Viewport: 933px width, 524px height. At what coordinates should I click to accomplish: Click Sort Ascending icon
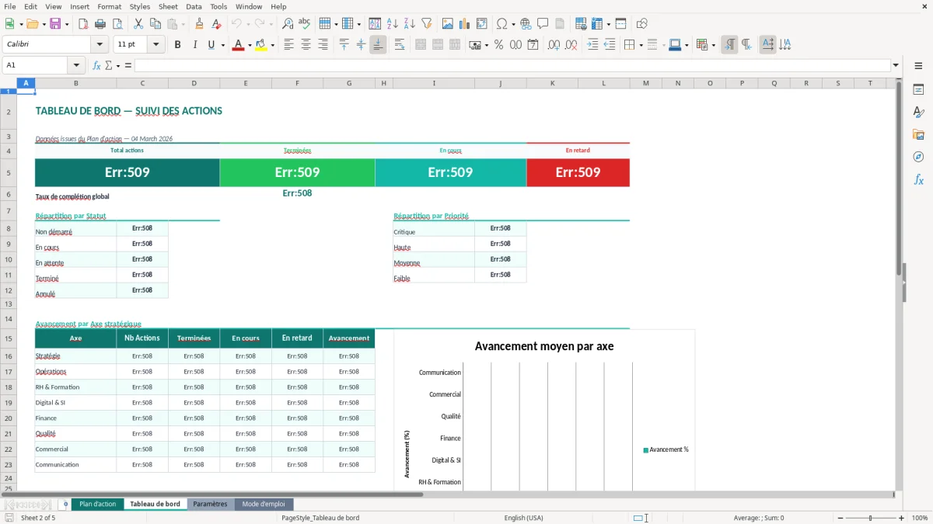pos(393,24)
